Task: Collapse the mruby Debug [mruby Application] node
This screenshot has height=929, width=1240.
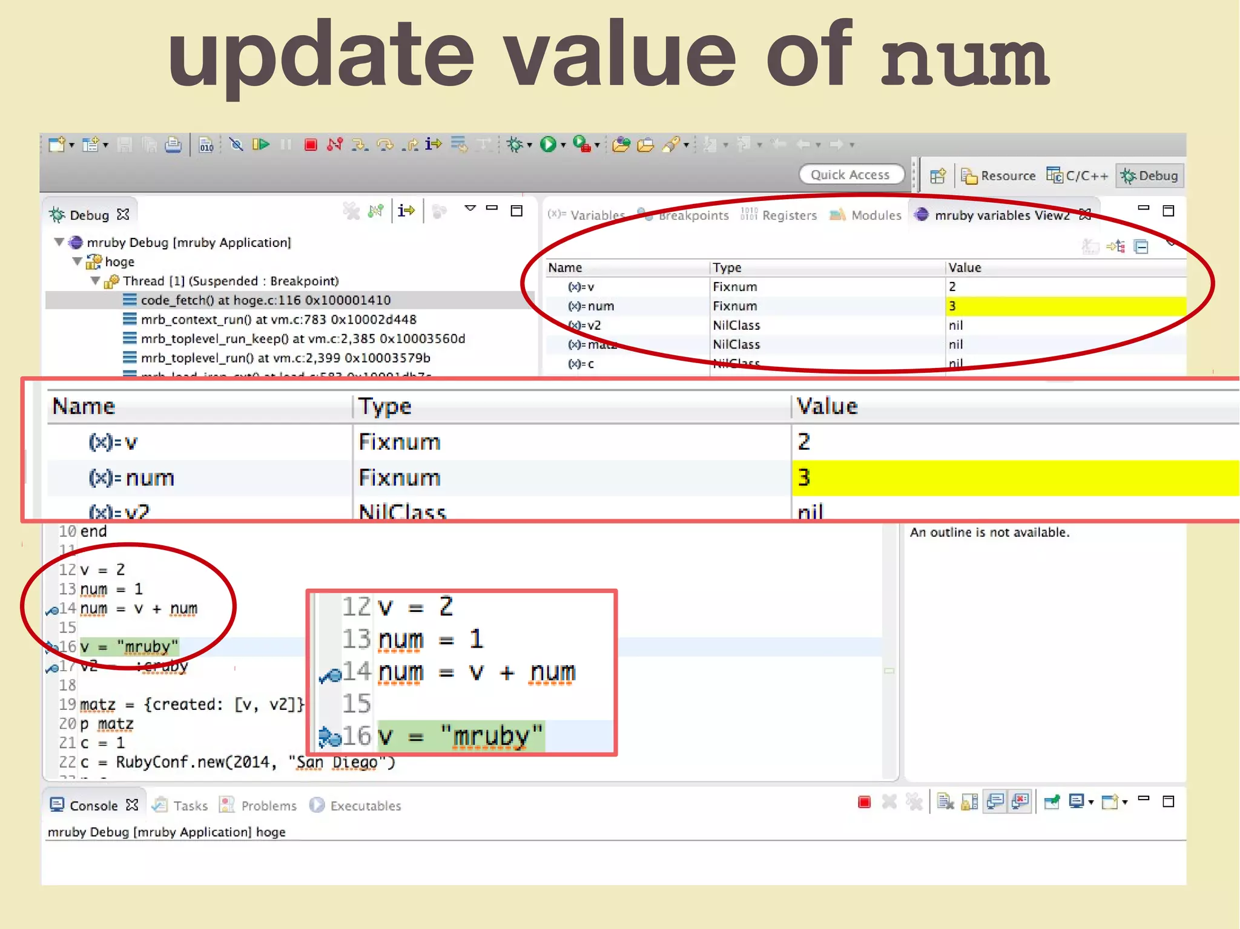Action: 59,242
